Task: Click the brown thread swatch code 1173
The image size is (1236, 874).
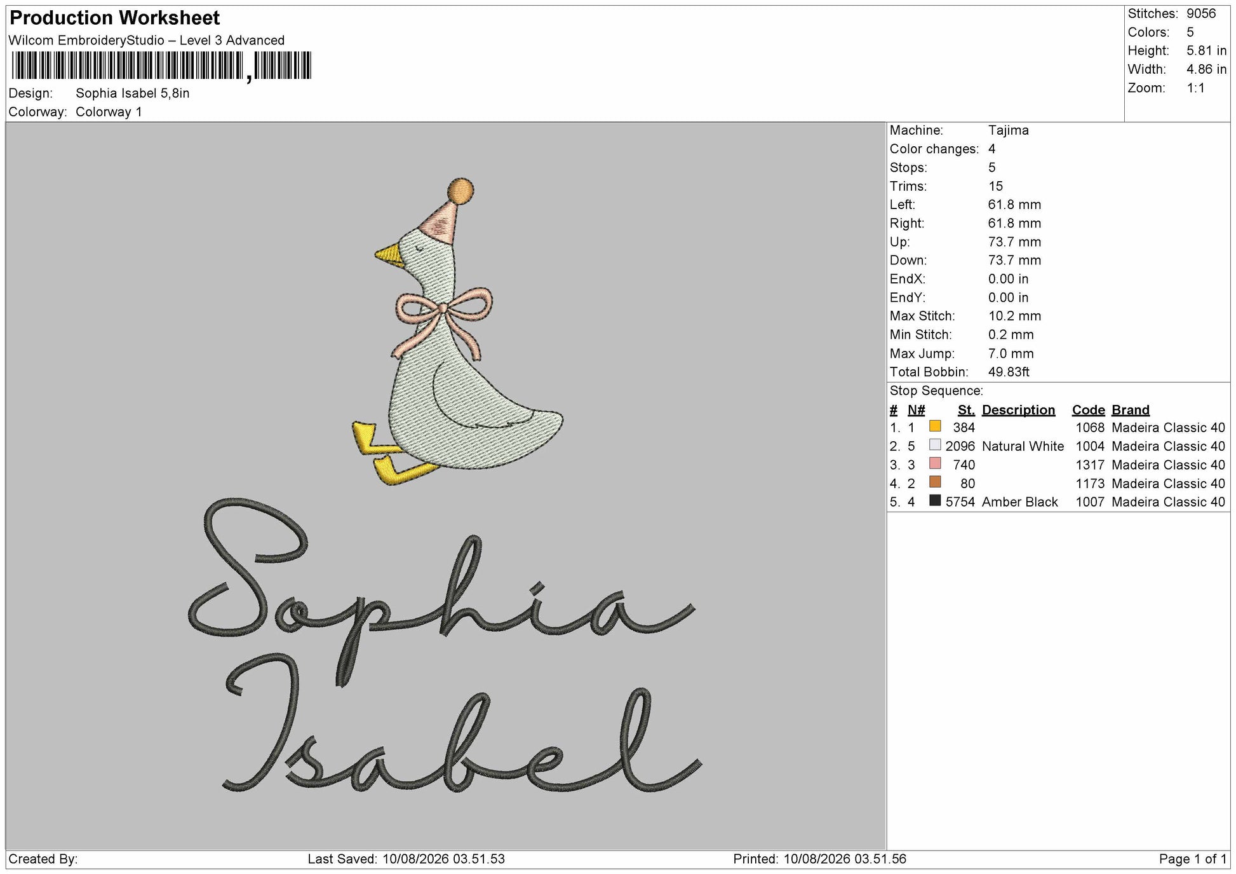Action: pos(935,482)
